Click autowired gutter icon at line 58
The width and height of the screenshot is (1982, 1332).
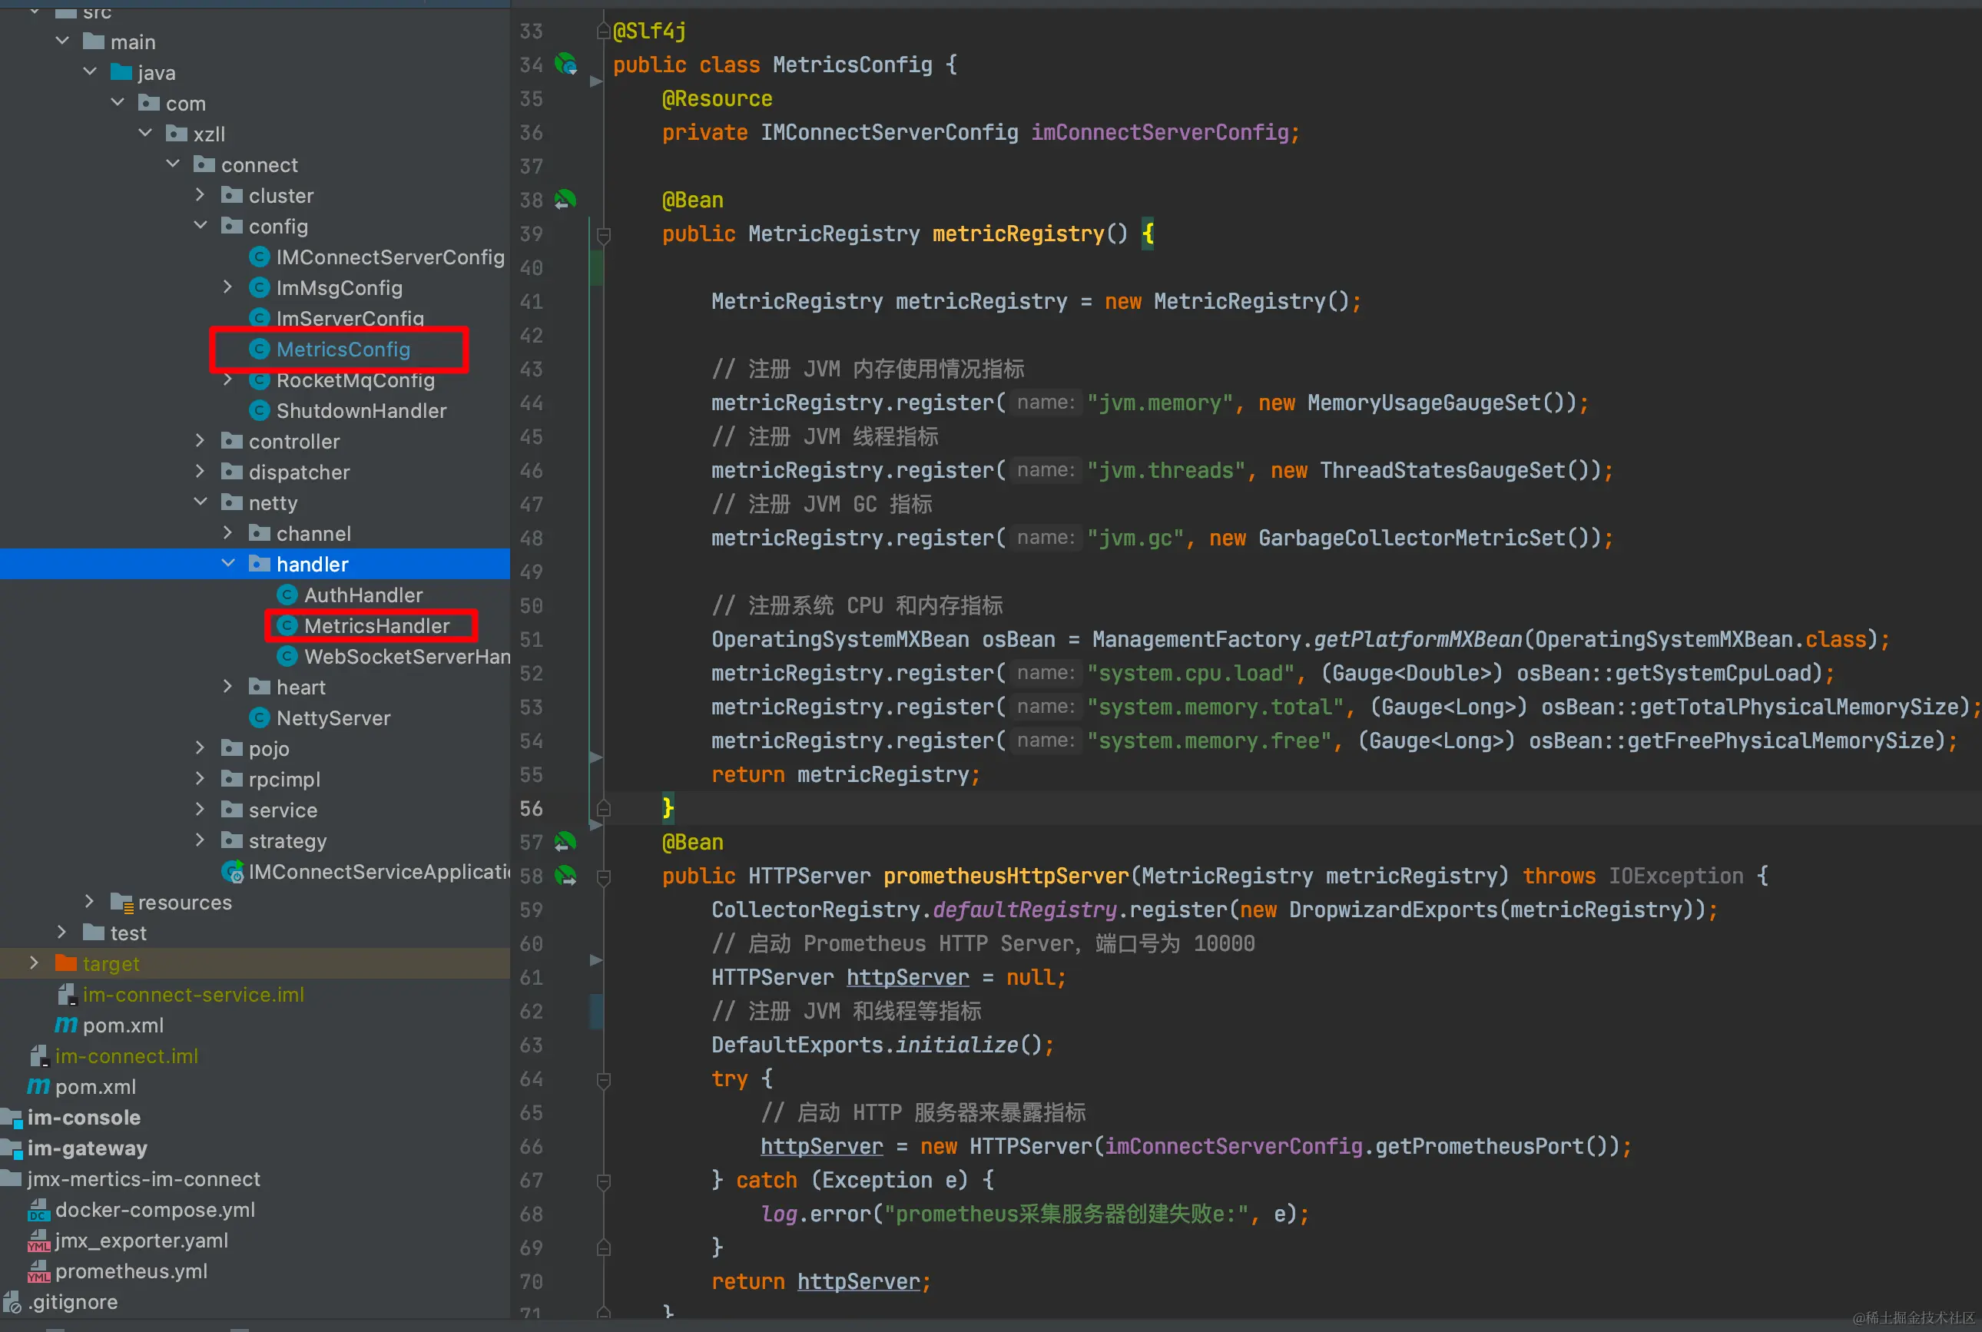(565, 876)
